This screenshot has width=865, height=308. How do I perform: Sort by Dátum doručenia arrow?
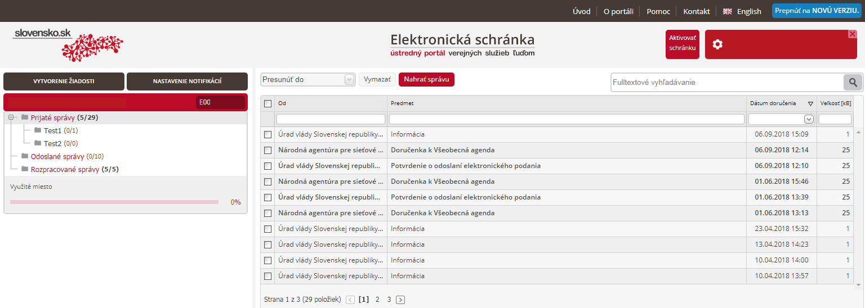(x=810, y=103)
